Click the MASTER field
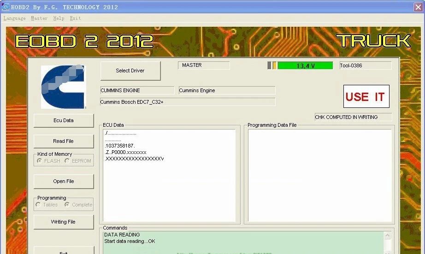The image size is (425, 254). [x=204, y=65]
